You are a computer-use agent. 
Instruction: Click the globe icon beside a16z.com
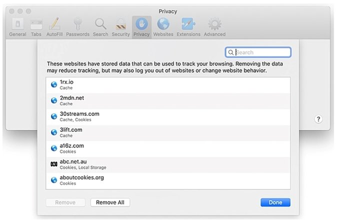point(54,148)
